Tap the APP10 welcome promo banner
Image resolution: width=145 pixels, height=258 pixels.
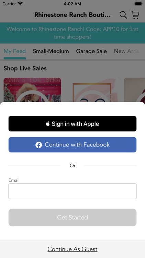[x=72, y=33]
